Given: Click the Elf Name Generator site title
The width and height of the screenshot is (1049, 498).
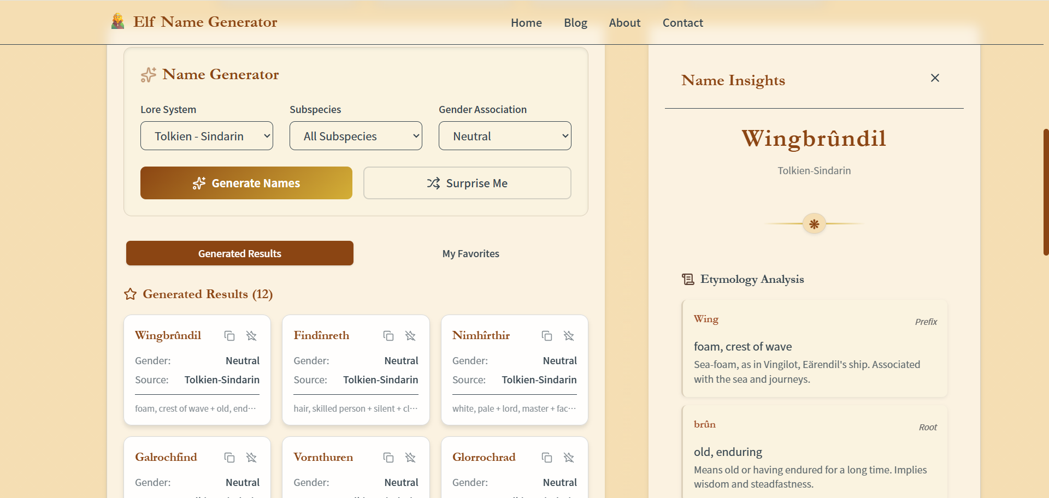Looking at the screenshot, I should pyautogui.click(x=205, y=22).
